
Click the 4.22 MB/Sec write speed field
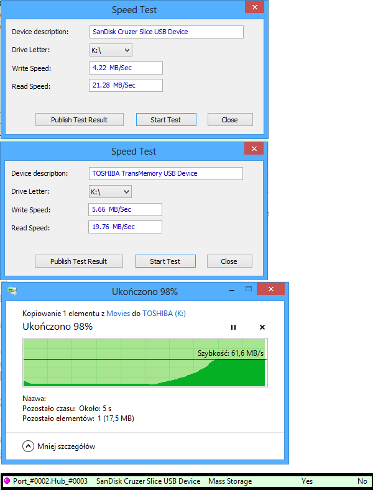pos(126,68)
